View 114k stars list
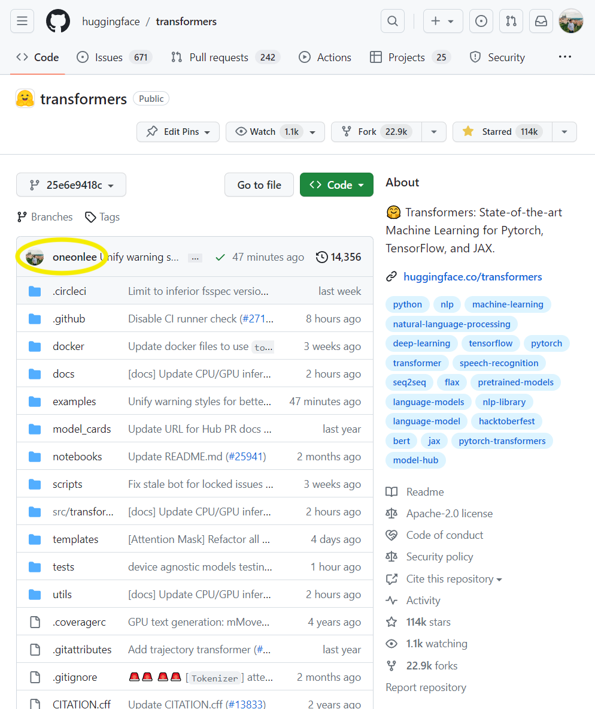595x709 pixels. pos(428,622)
